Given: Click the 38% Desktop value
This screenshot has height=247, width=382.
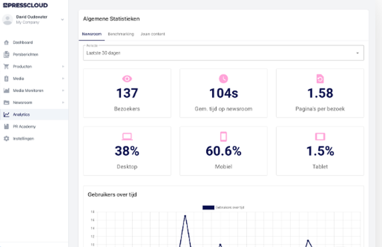Looking at the screenshot, I should point(127,151).
